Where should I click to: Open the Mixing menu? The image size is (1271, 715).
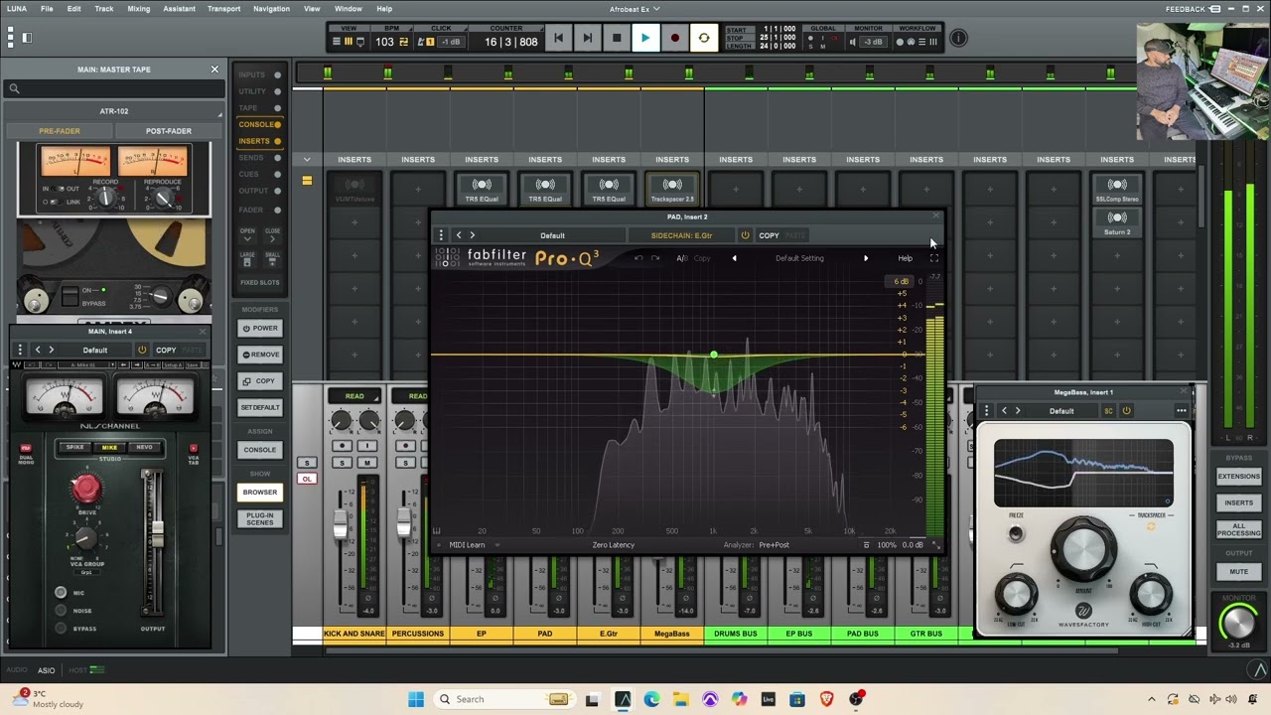coord(138,9)
